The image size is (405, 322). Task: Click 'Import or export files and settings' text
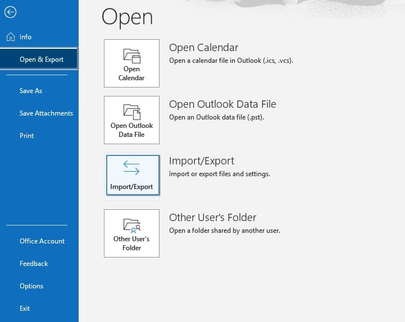pos(220,174)
